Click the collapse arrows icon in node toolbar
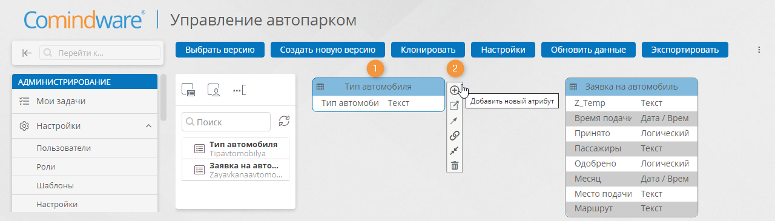775x221 pixels. (454, 150)
